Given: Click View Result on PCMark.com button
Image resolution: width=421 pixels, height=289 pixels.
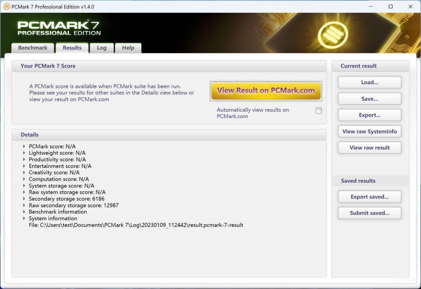Looking at the screenshot, I should point(266,91).
